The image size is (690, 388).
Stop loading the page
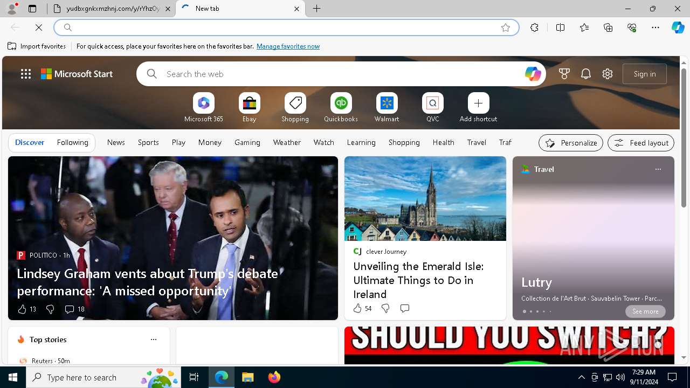[x=39, y=27]
